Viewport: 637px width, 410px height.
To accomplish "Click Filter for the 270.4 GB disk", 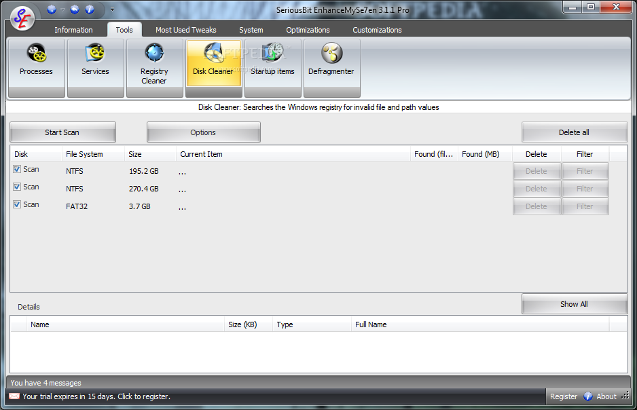I will tap(585, 189).
